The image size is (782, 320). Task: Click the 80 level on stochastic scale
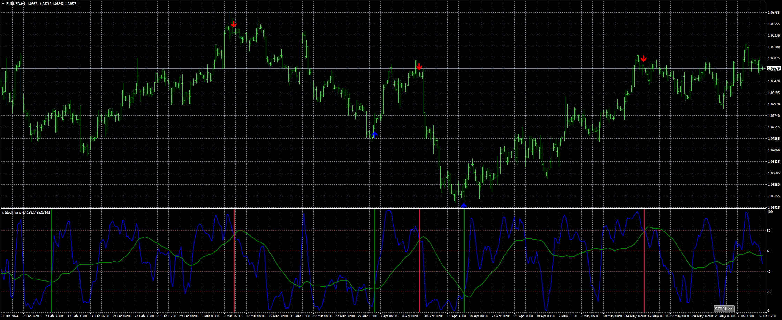pyautogui.click(x=769, y=231)
